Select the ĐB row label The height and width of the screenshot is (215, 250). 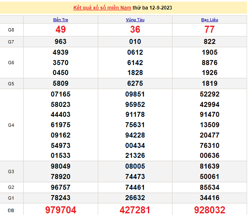(11, 210)
